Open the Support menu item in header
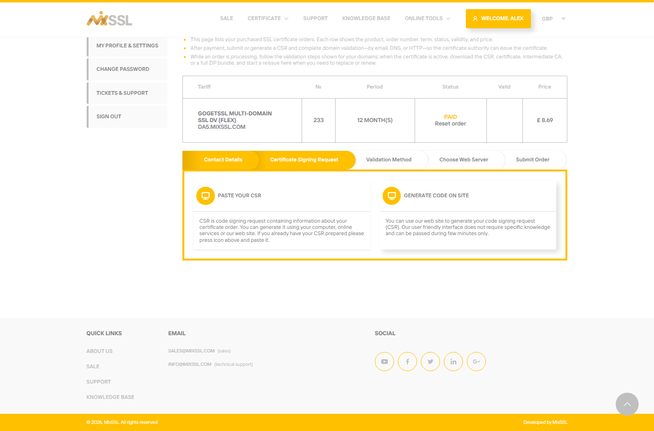This screenshot has height=431, width=654. (x=316, y=18)
